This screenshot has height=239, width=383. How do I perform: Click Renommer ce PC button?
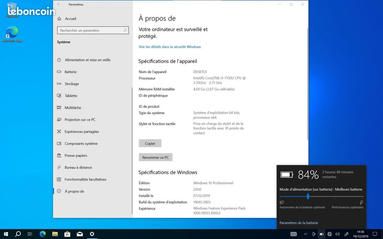click(x=156, y=157)
